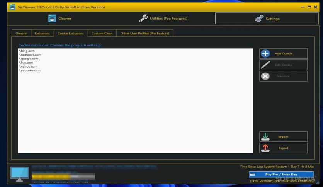Click the Edit Cookie button label
Viewport: 323px width, 187px height.
pyautogui.click(x=284, y=65)
